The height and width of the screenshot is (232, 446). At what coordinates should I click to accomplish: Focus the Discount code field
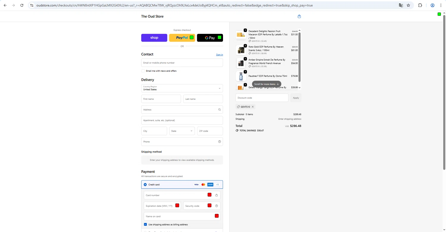262,98
